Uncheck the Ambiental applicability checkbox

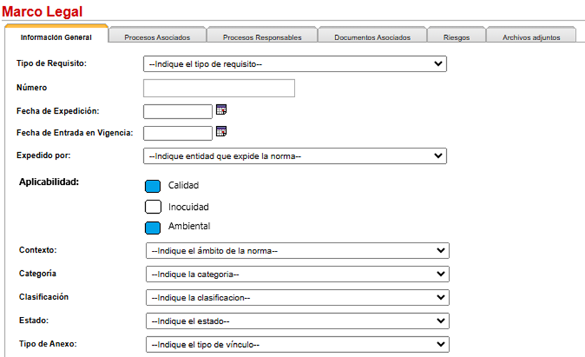(x=153, y=228)
